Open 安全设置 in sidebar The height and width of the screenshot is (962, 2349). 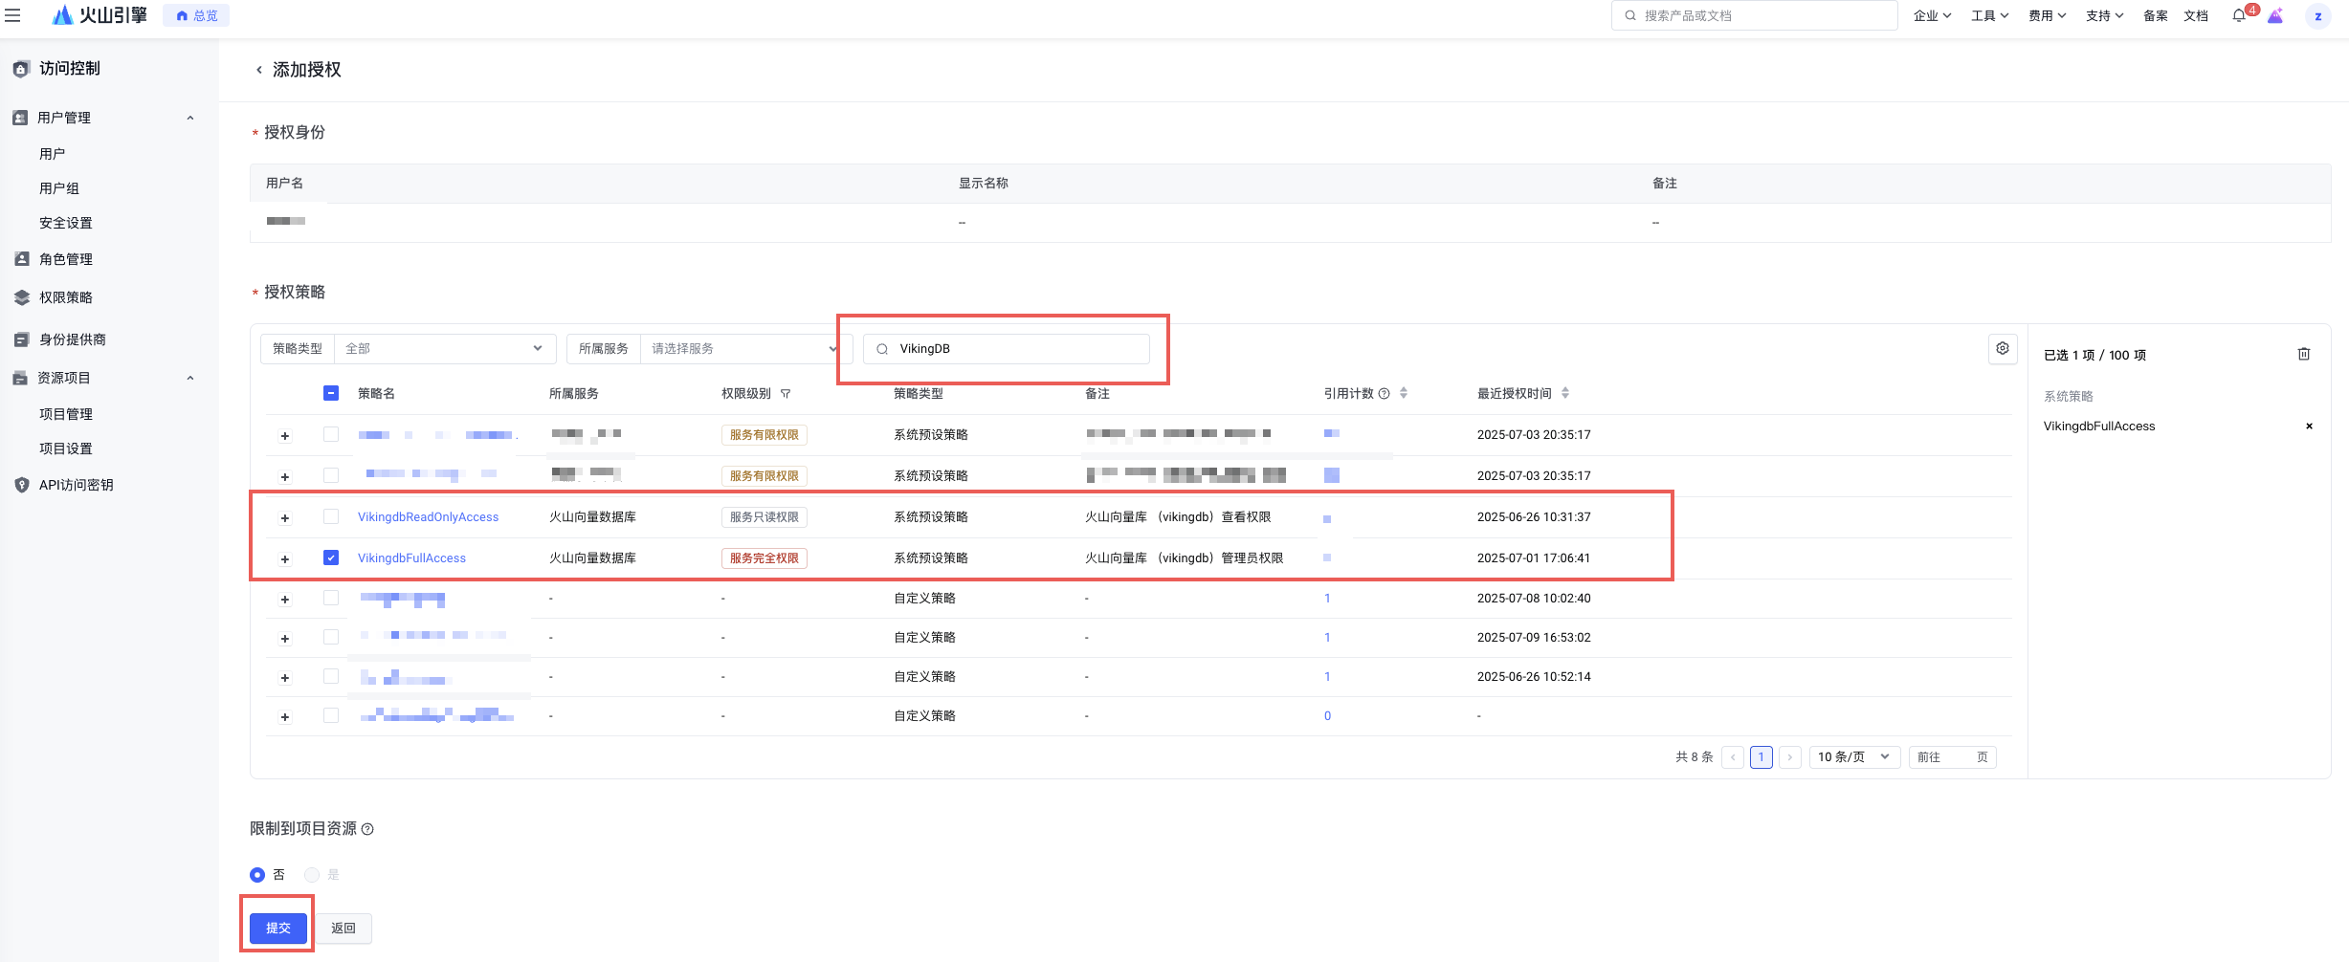(66, 223)
